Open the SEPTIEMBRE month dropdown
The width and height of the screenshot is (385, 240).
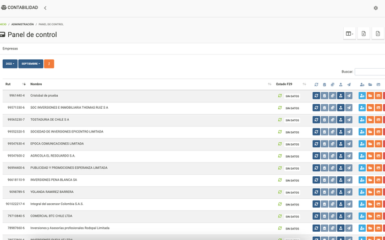coord(31,64)
